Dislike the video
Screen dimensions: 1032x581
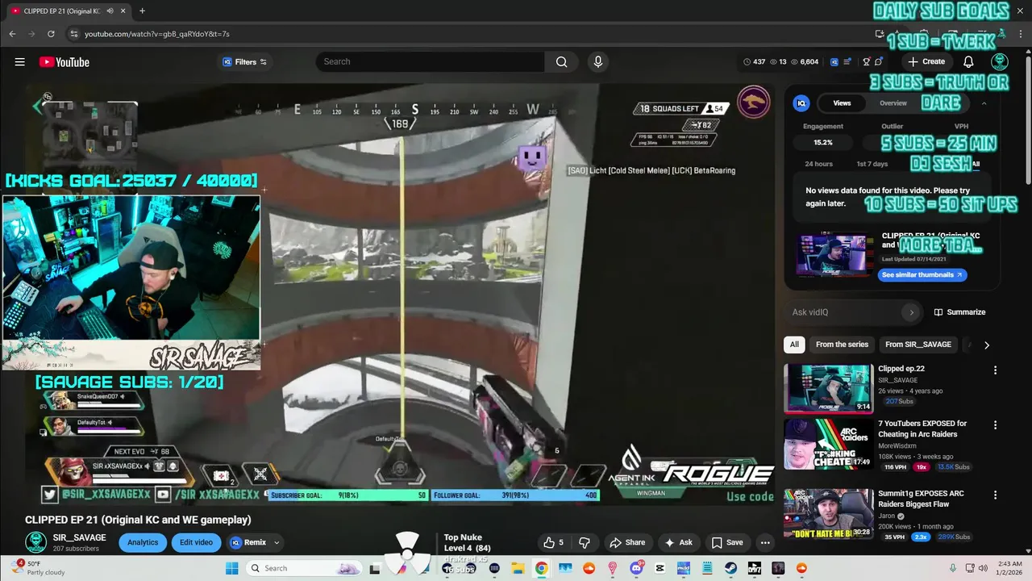(x=585, y=542)
